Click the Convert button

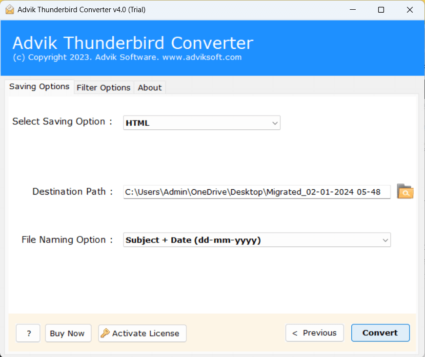(x=380, y=333)
